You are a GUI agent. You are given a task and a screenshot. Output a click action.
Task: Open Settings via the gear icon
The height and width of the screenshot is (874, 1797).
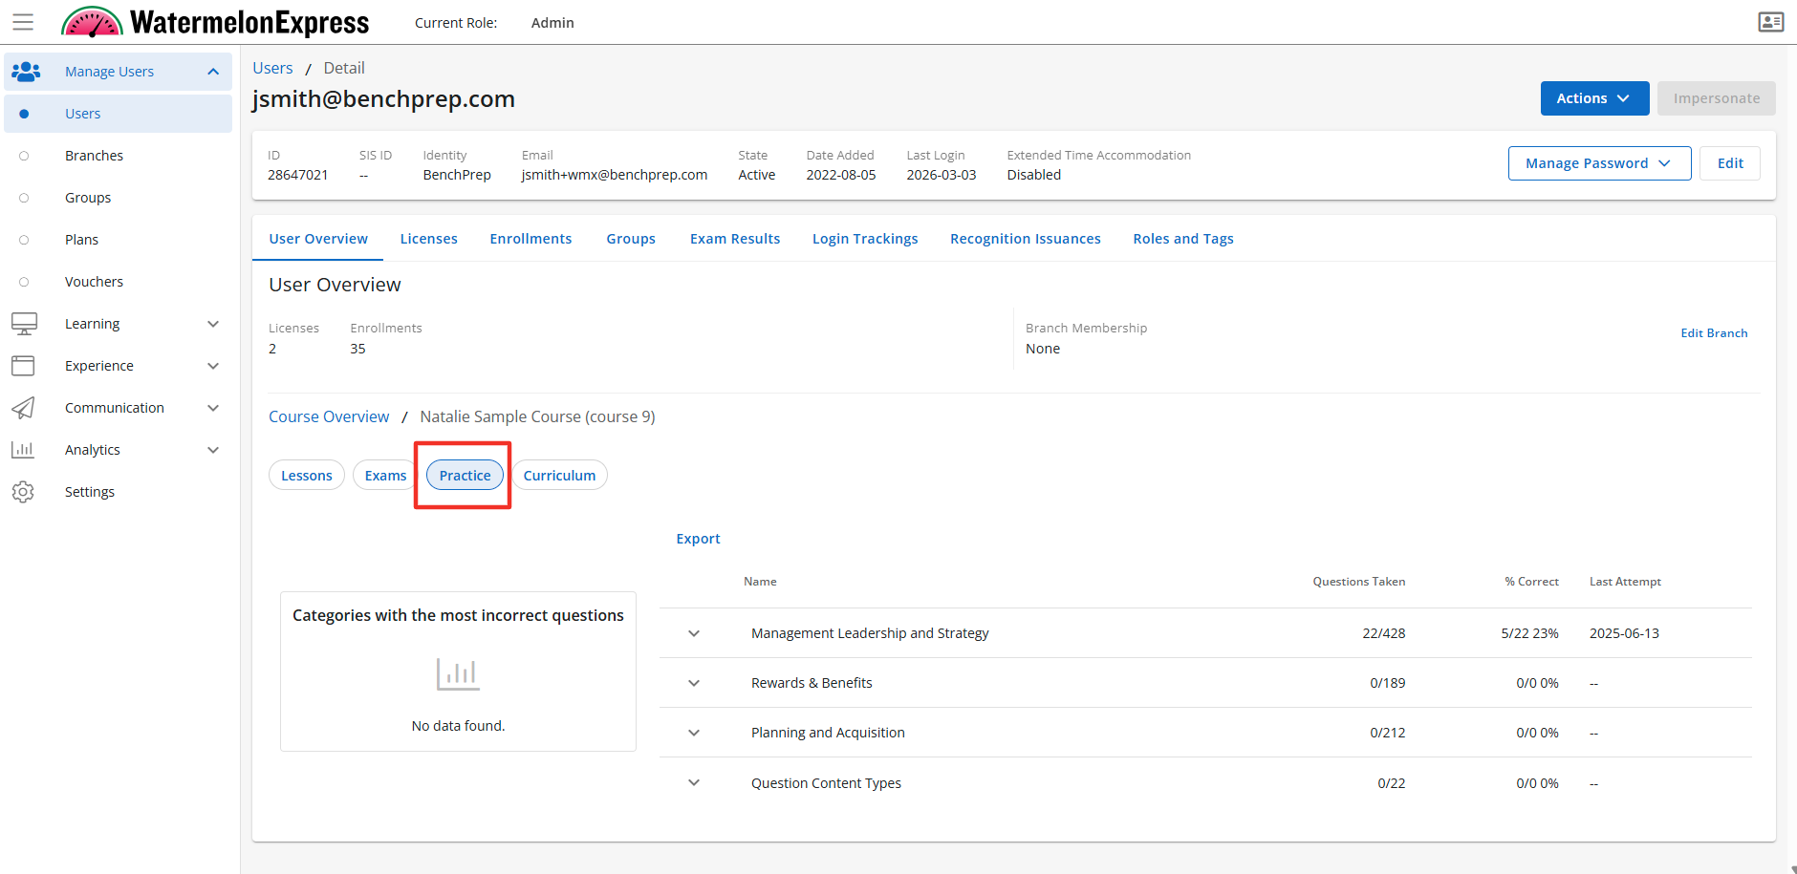pos(24,492)
